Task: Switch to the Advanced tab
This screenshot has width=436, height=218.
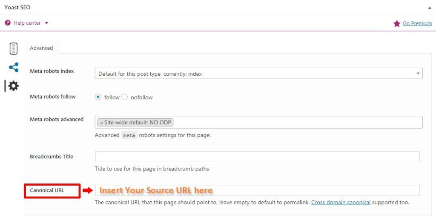Action: coord(41,48)
